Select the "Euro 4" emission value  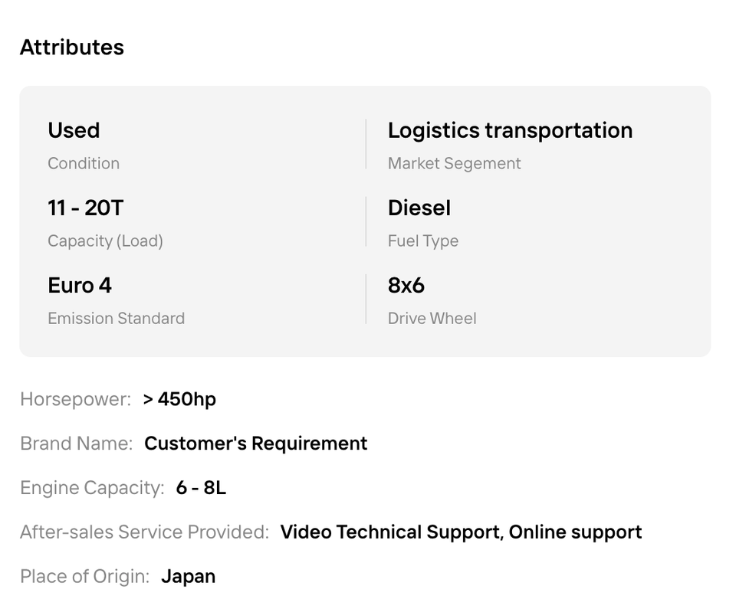point(80,285)
